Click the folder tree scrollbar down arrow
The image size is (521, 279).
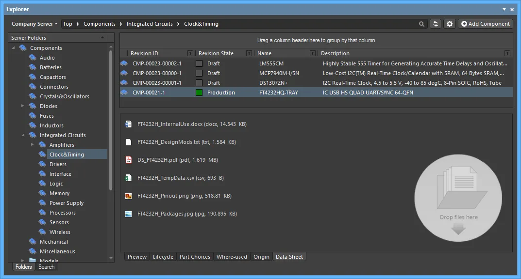tap(111, 258)
